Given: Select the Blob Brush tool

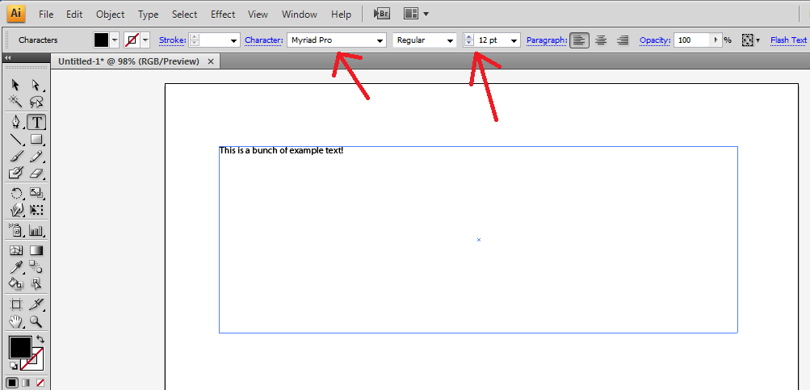Looking at the screenshot, I should [x=16, y=173].
